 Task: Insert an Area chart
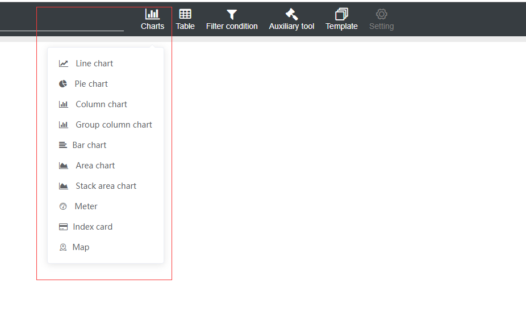point(106,166)
